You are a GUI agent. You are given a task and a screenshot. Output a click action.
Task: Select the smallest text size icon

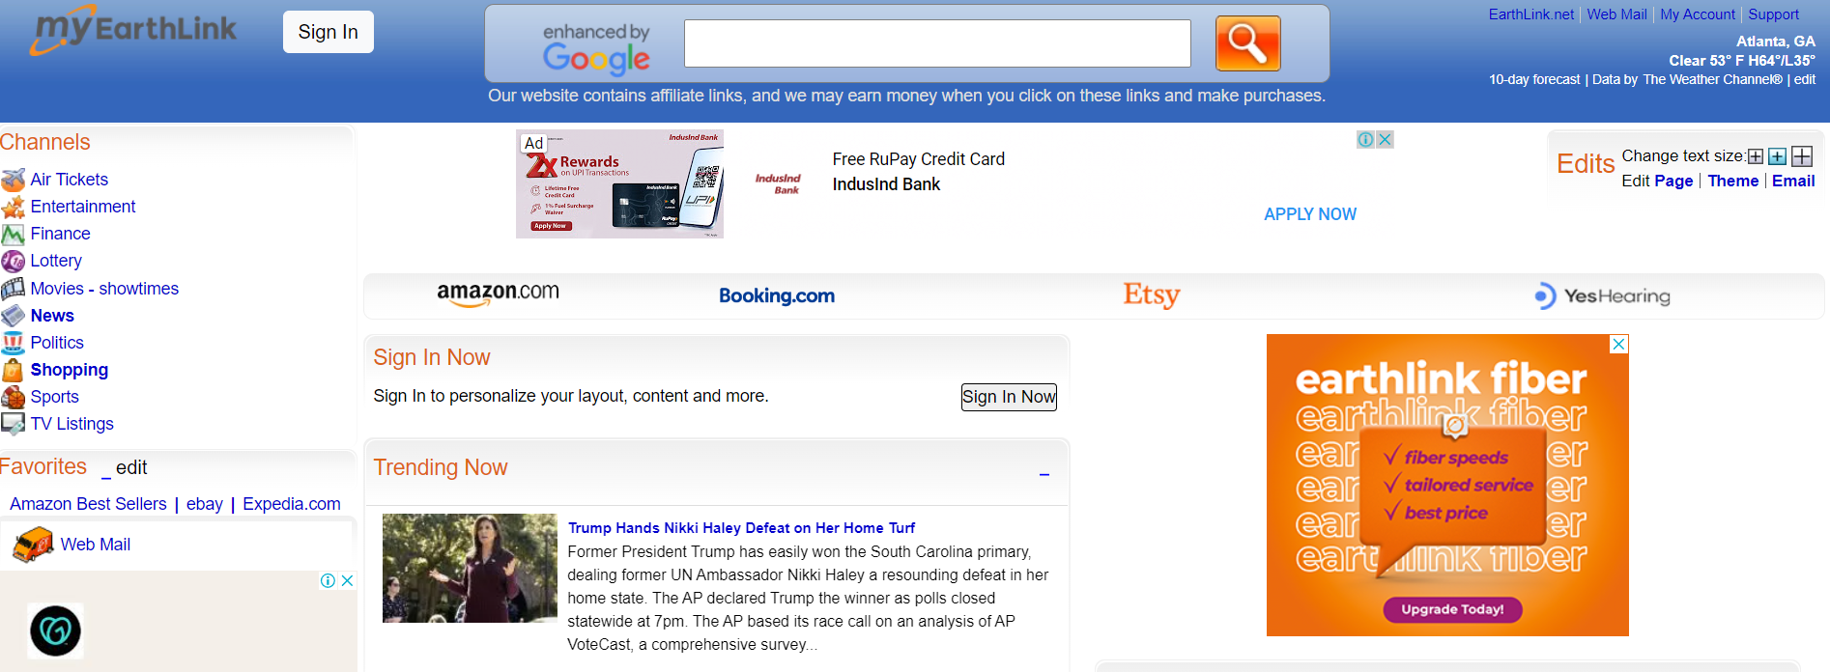pyautogui.click(x=1756, y=156)
